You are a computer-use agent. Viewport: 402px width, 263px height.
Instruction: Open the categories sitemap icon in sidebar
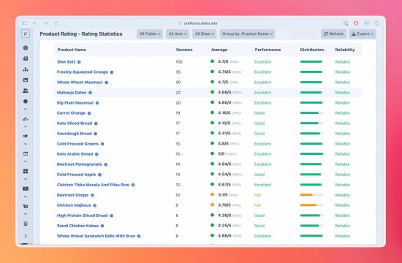(x=26, y=69)
